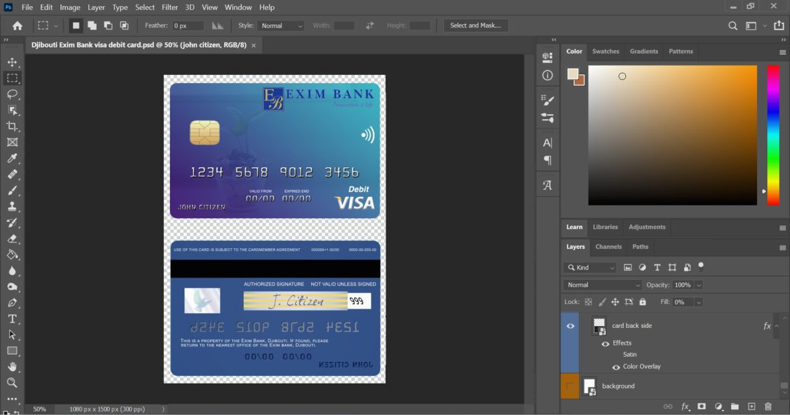Click the Add Layer Mask icon

pos(703,406)
